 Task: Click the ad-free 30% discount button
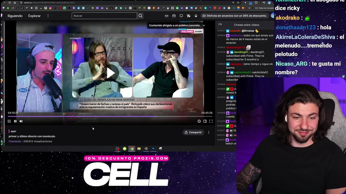235,16
